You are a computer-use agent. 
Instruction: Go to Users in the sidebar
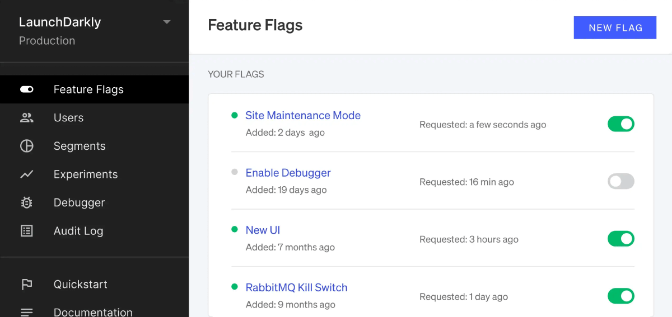click(x=94, y=117)
